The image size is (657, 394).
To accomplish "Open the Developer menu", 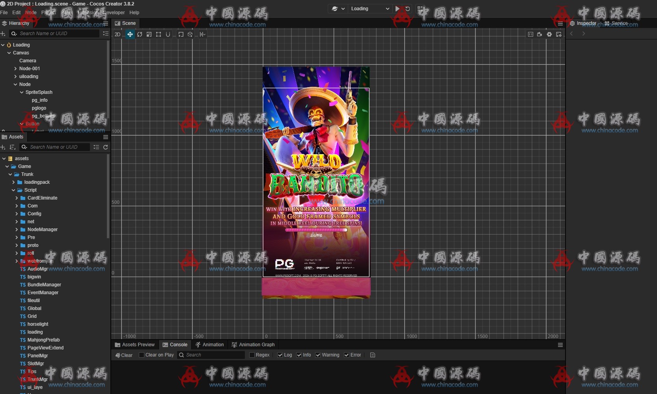I will 114,13.
